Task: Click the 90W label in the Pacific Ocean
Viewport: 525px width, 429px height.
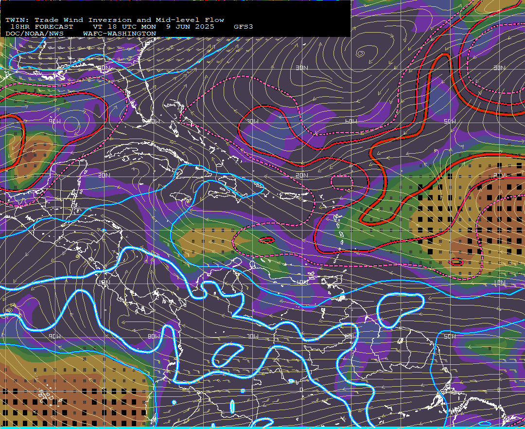Action: coord(54,336)
